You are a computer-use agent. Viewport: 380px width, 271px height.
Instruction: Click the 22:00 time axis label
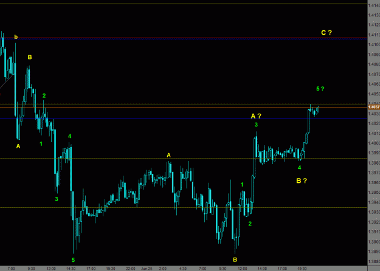(130, 269)
